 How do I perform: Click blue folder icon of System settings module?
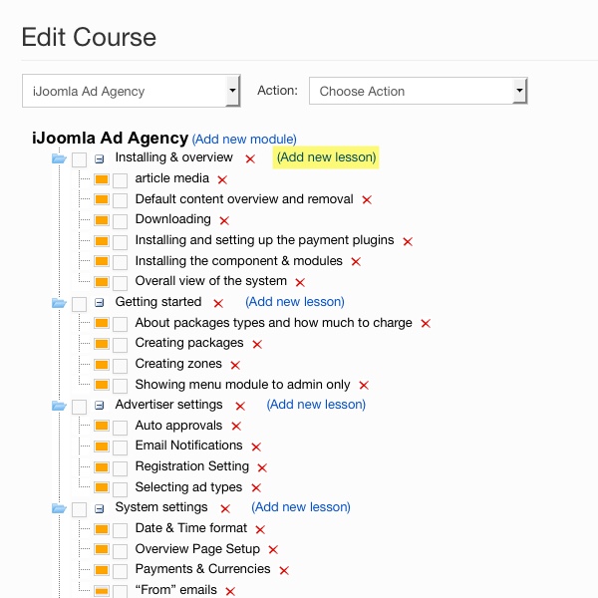pos(59,508)
